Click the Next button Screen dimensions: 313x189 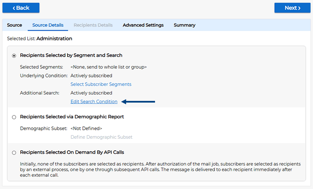(x=292, y=8)
